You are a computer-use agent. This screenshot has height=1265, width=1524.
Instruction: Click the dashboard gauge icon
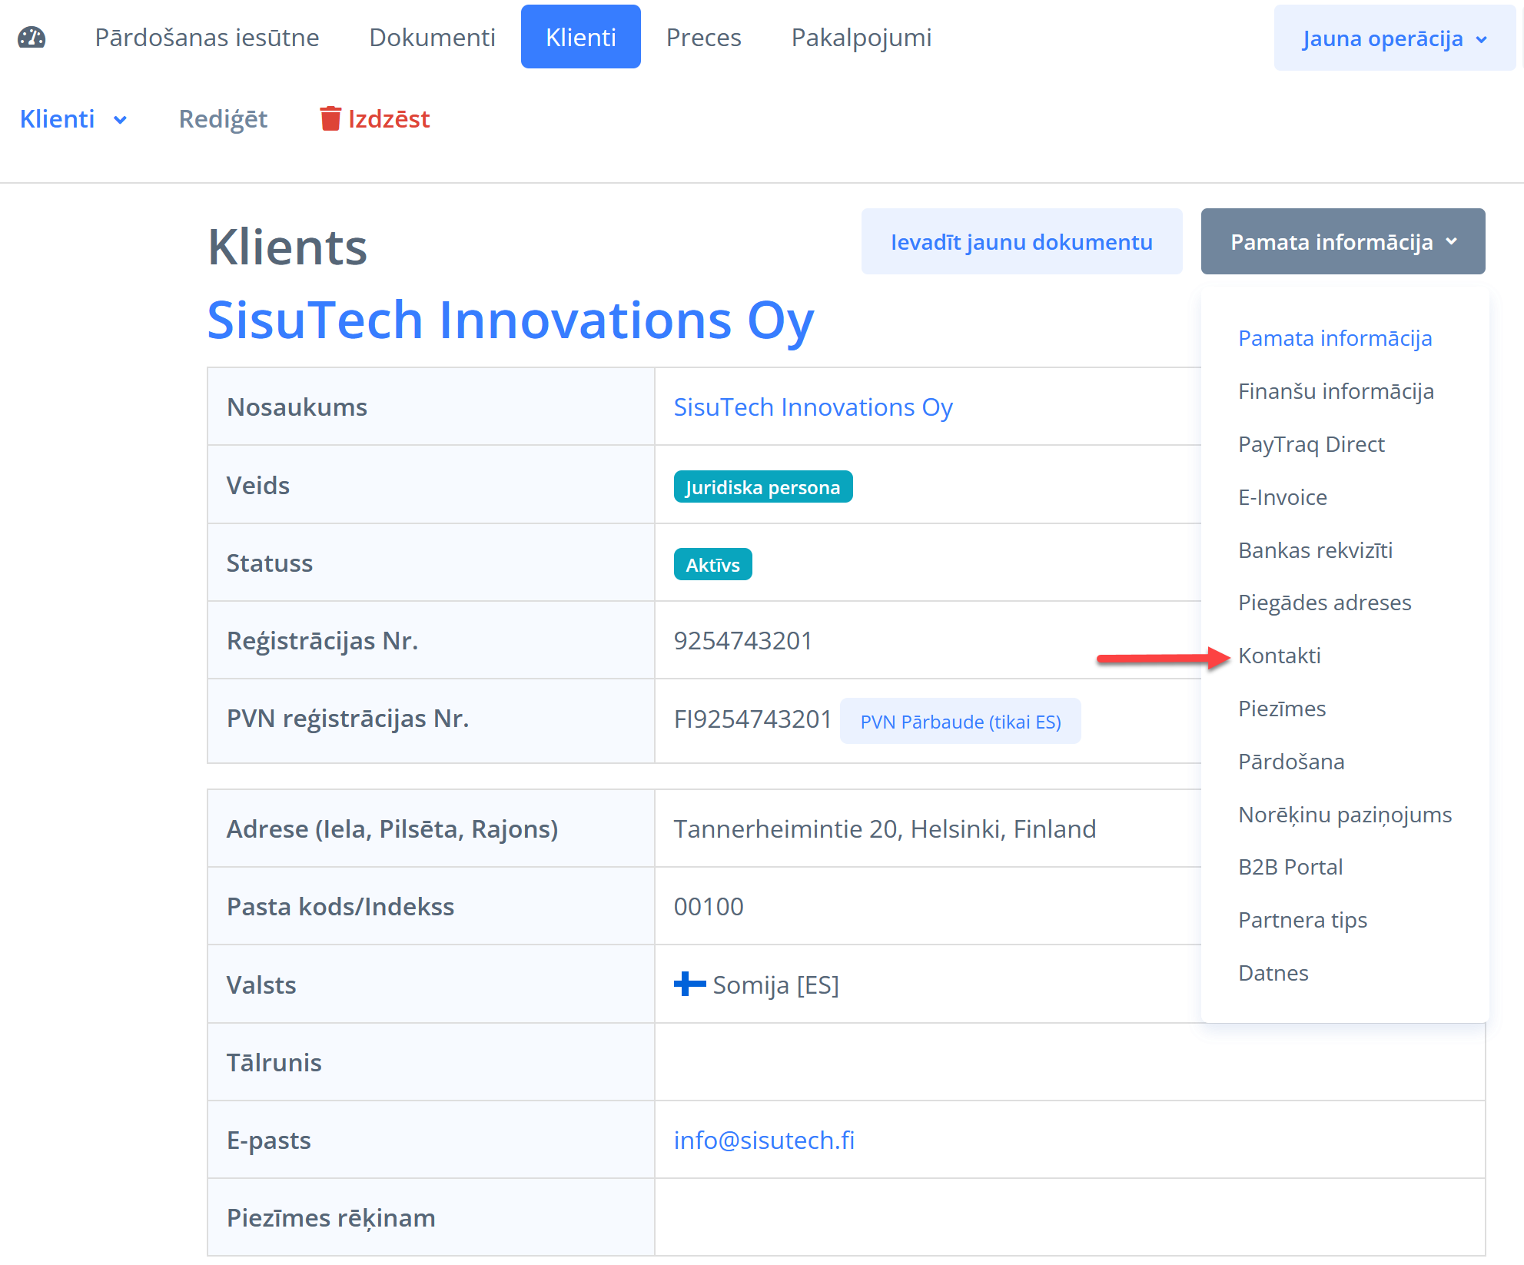pos(32,37)
